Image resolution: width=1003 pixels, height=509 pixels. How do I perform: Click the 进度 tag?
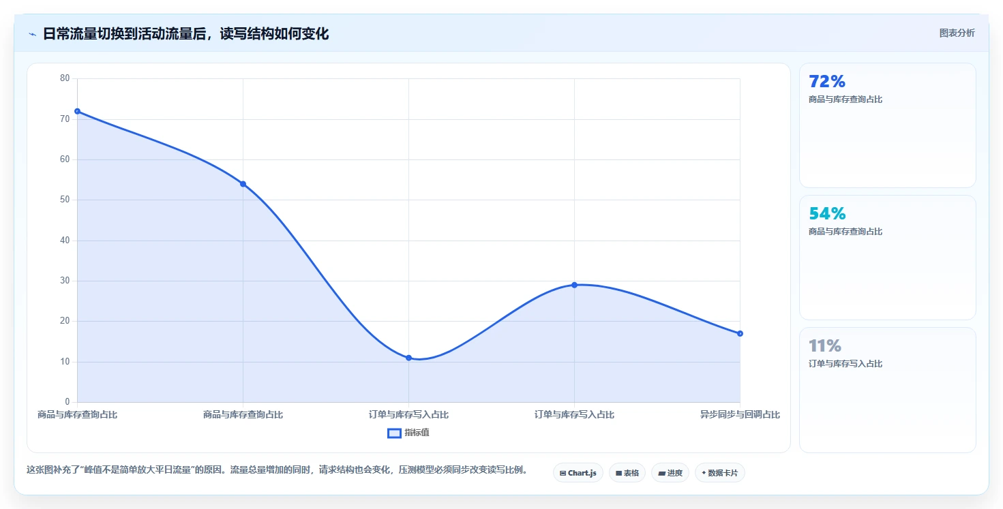click(x=670, y=472)
